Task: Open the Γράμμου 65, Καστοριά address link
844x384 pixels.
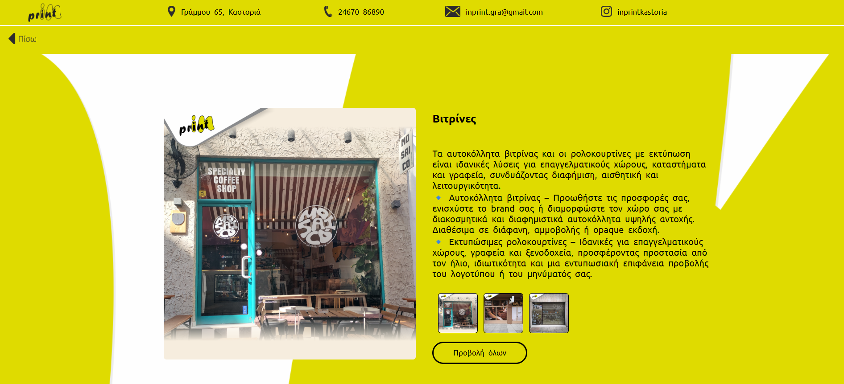Action: pos(221,12)
